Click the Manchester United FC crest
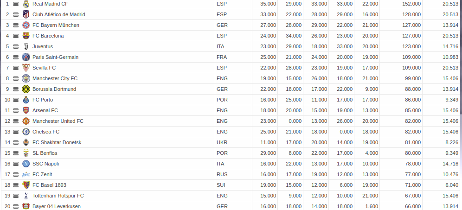The height and width of the screenshot is (210, 462). click(x=26, y=121)
